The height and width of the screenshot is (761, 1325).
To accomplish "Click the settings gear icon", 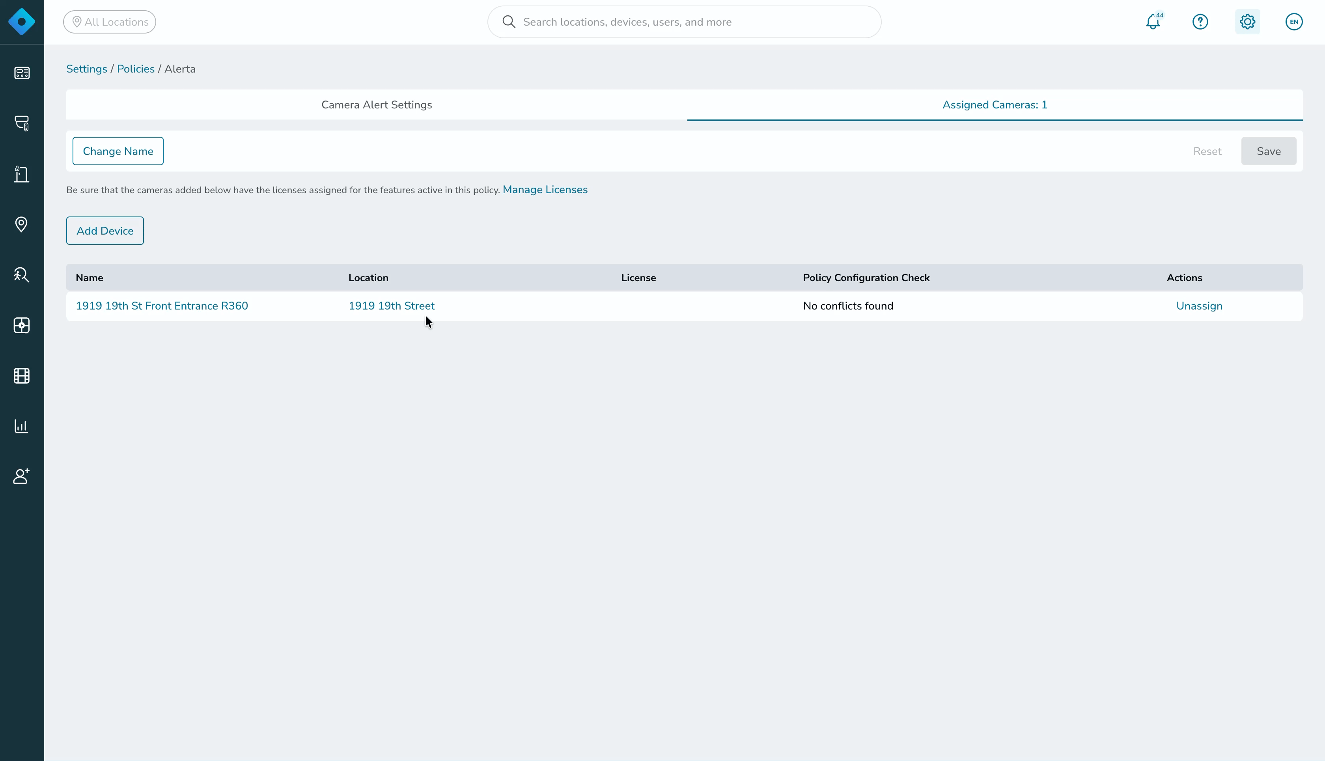I will 1247,22.
